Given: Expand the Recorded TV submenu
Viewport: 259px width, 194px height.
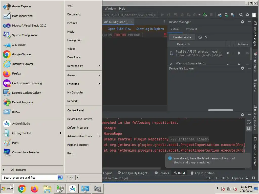Looking at the screenshot, I should coord(99,66).
